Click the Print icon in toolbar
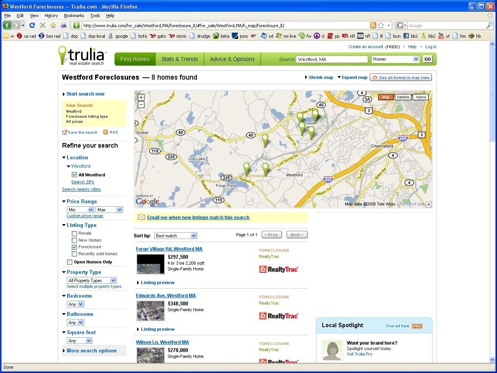This screenshot has width=497, height=373. (x=64, y=25)
